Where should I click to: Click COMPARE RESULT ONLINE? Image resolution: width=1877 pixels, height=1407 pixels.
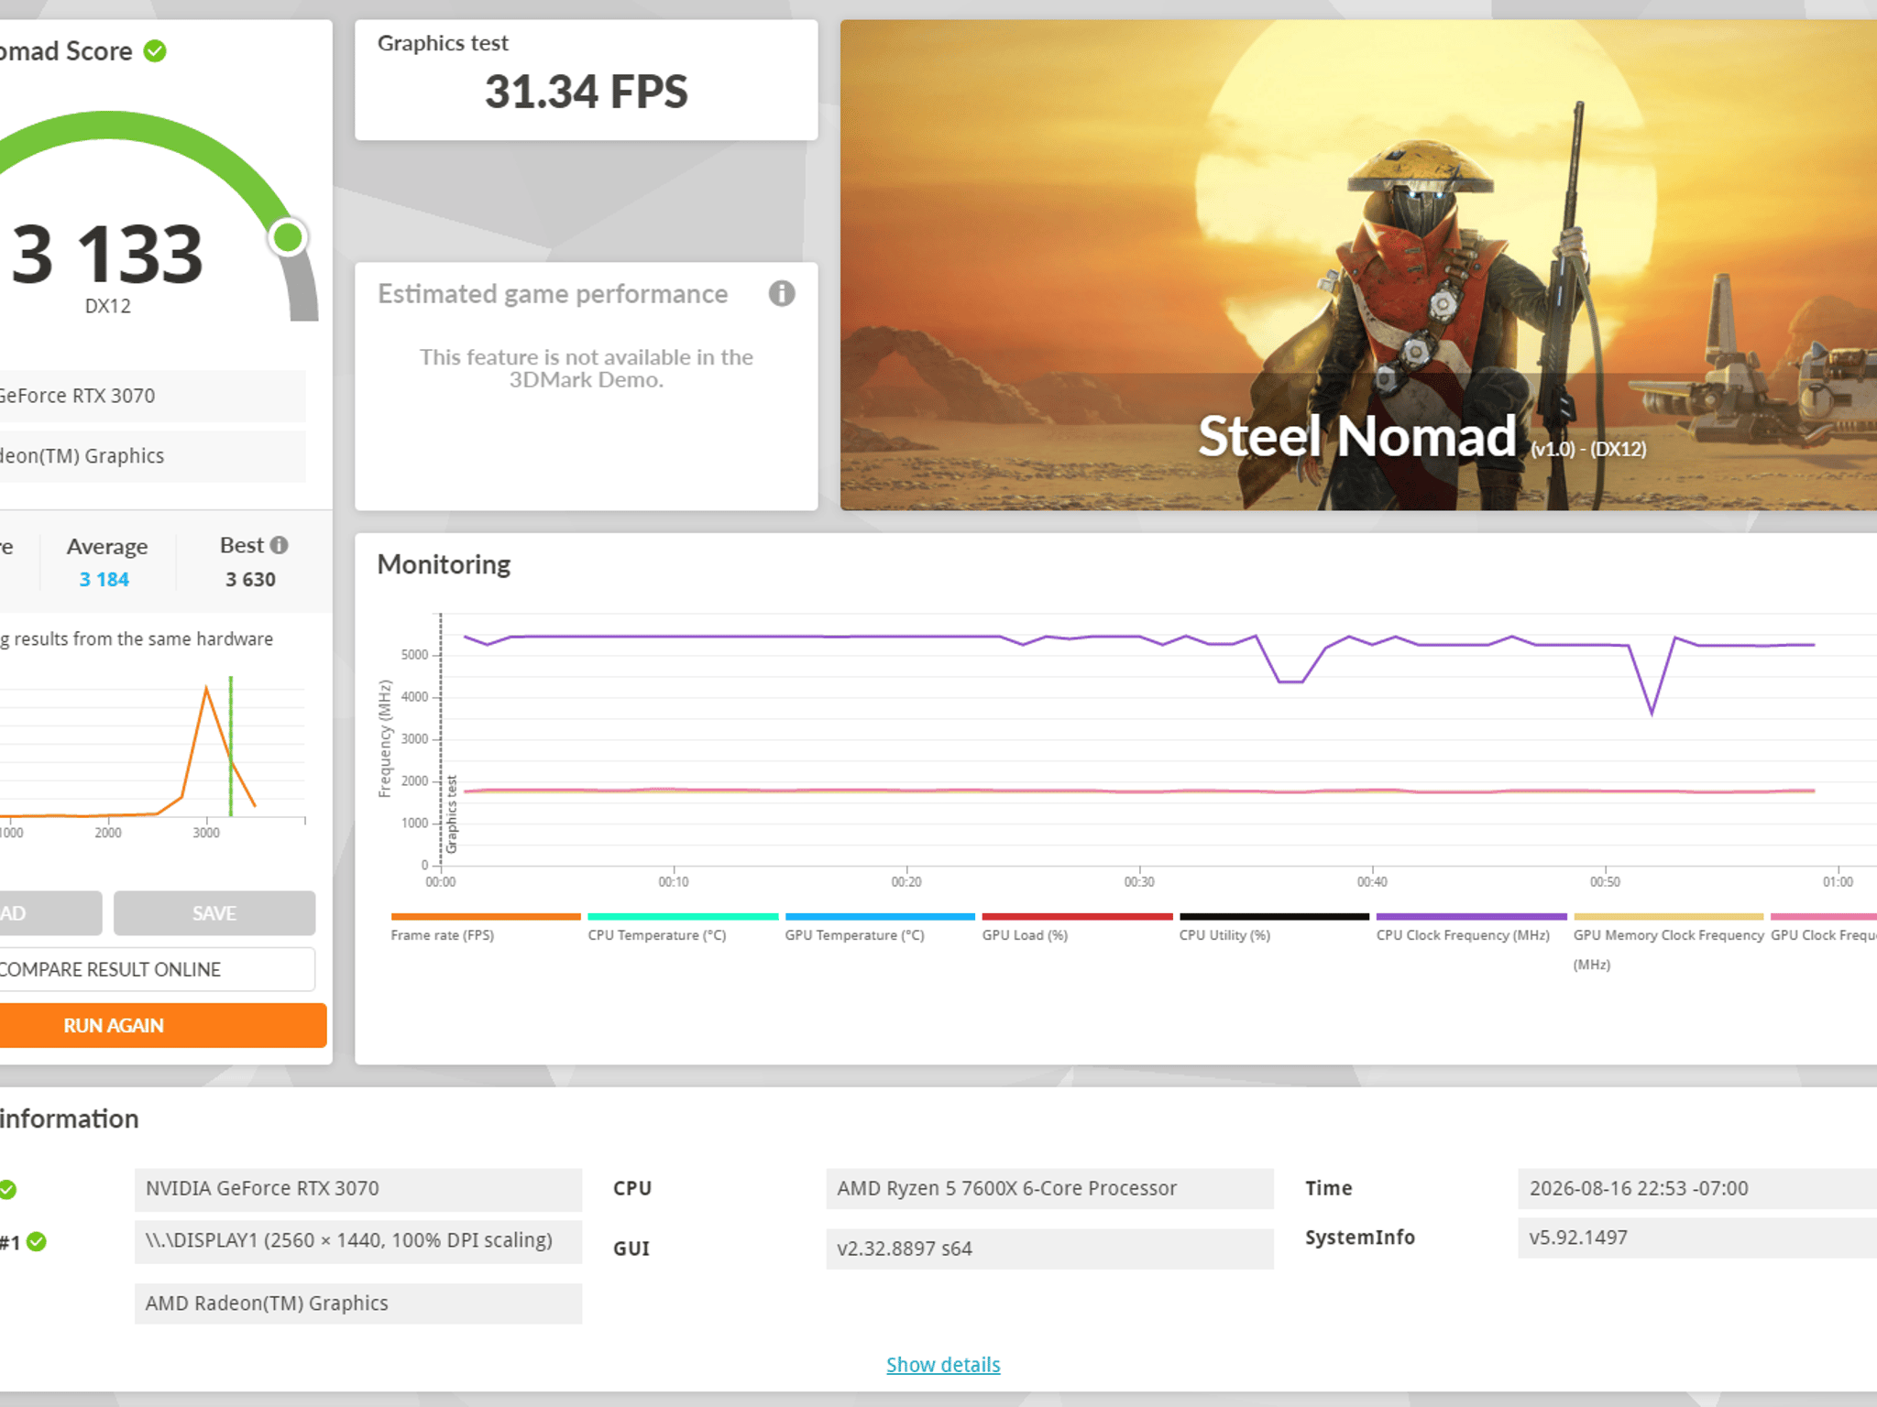[157, 969]
